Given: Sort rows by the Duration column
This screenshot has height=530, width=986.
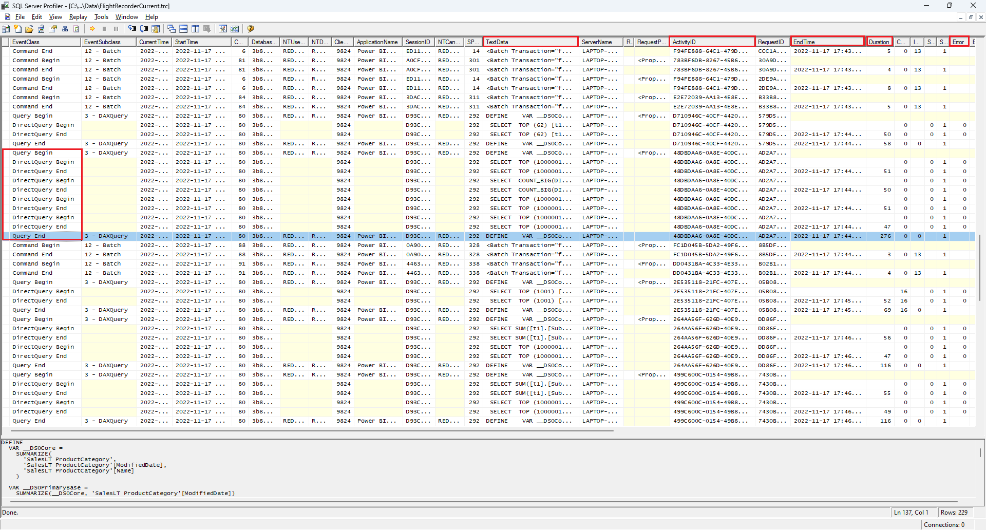Looking at the screenshot, I should click(879, 42).
